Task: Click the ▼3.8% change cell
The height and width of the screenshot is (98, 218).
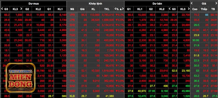Action: [x=120, y=35]
